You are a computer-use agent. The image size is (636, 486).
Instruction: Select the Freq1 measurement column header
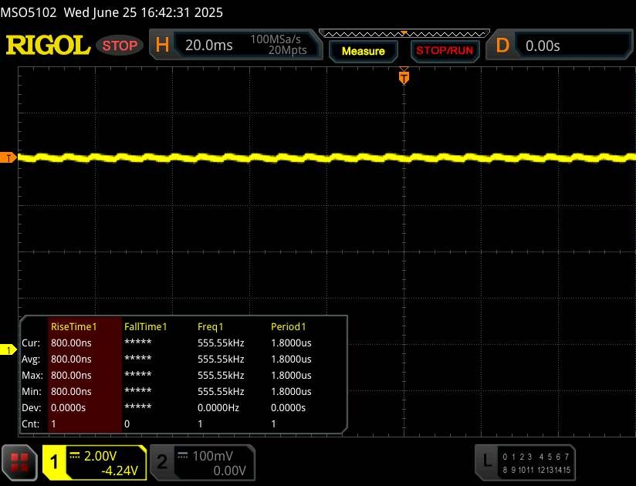click(211, 327)
